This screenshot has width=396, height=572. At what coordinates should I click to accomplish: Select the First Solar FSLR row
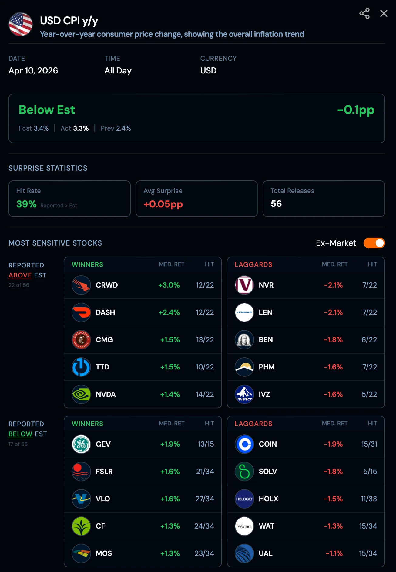143,472
